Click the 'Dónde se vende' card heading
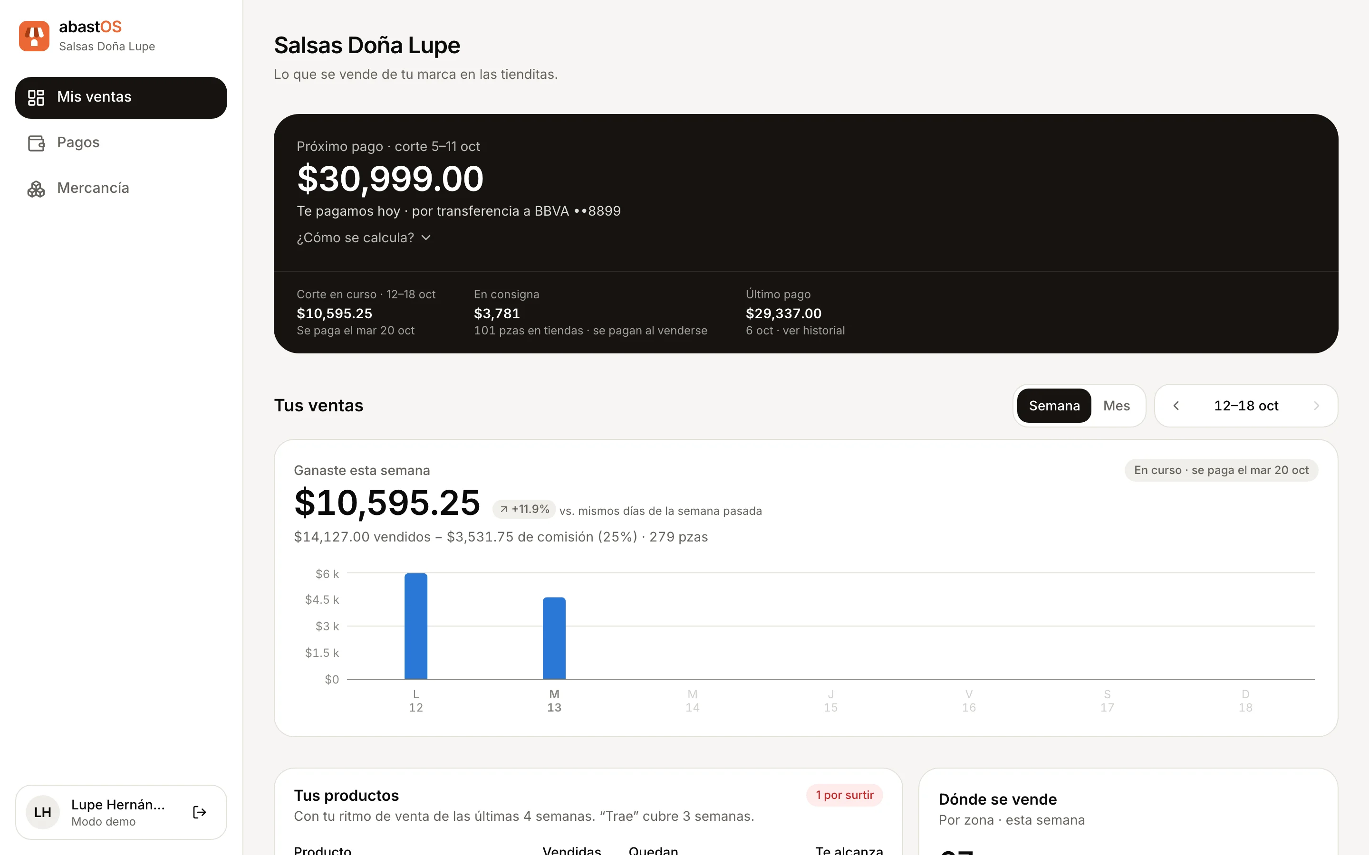Viewport: 1369px width, 855px height. (x=997, y=799)
